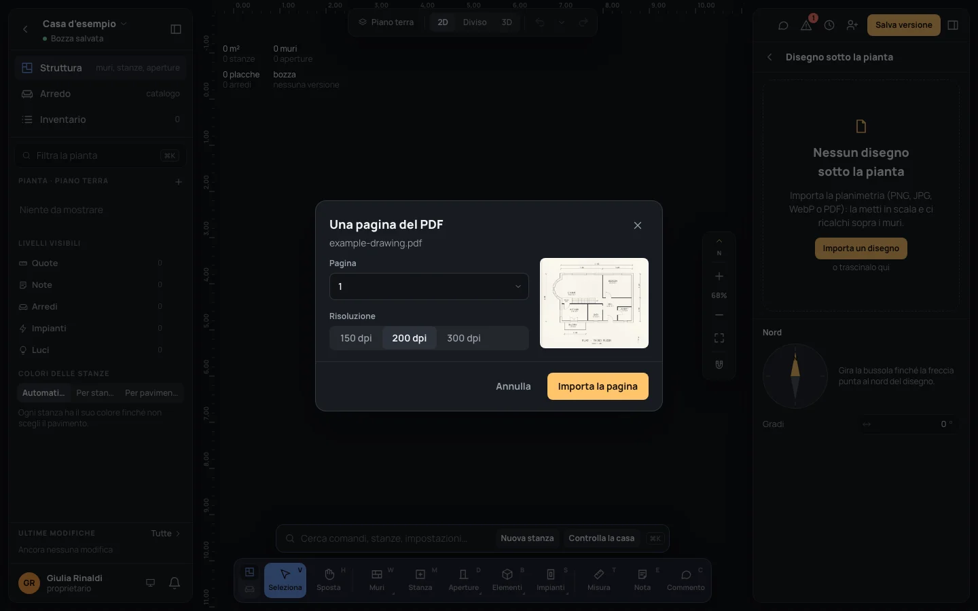Choose the Misura measuring tool

pyautogui.click(x=599, y=580)
